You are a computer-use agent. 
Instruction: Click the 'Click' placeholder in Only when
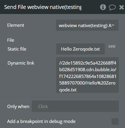43,107
